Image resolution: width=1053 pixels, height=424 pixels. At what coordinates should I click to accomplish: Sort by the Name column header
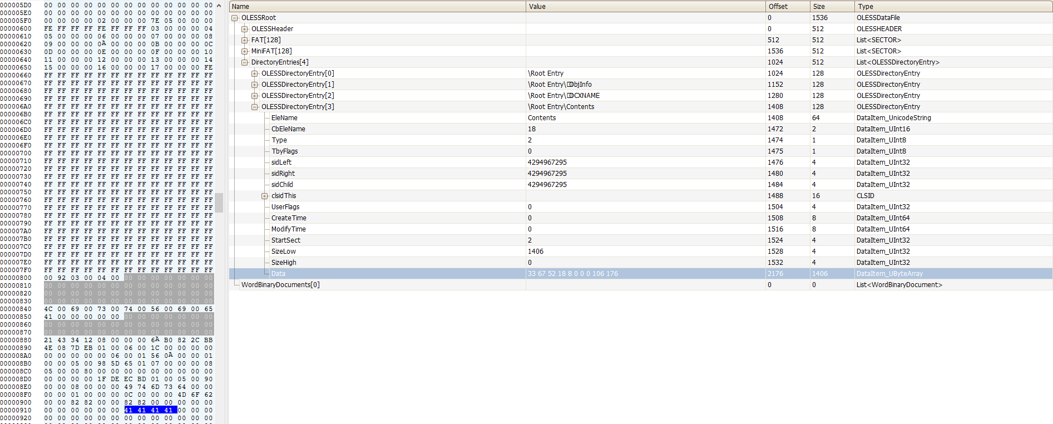pyautogui.click(x=378, y=7)
